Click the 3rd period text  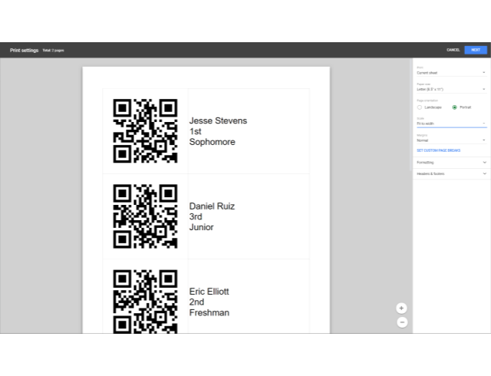click(196, 216)
